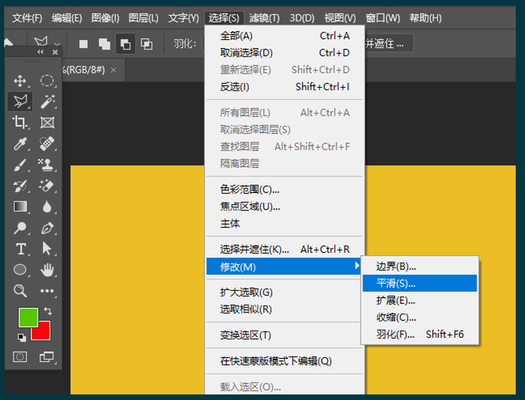Select the Horizontal Type tool
This screenshot has width=525, height=400.
(x=20, y=249)
